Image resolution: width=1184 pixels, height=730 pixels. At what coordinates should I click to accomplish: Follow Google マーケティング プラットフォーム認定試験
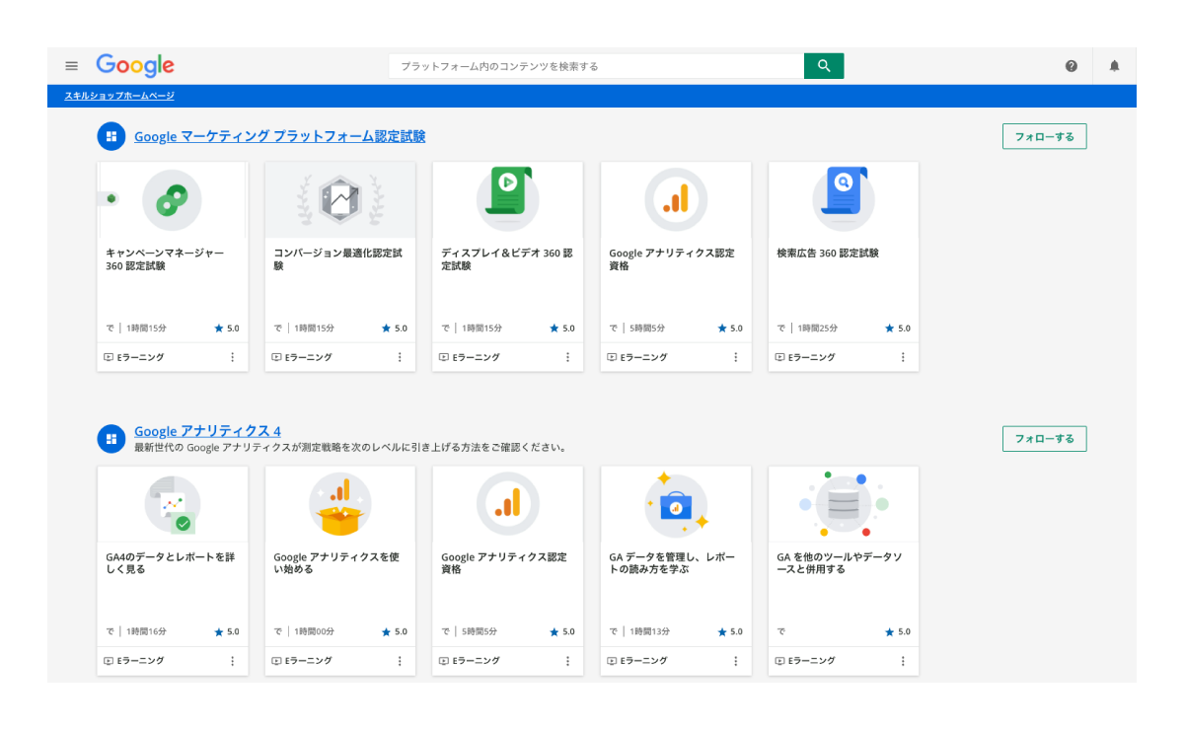click(x=1044, y=136)
